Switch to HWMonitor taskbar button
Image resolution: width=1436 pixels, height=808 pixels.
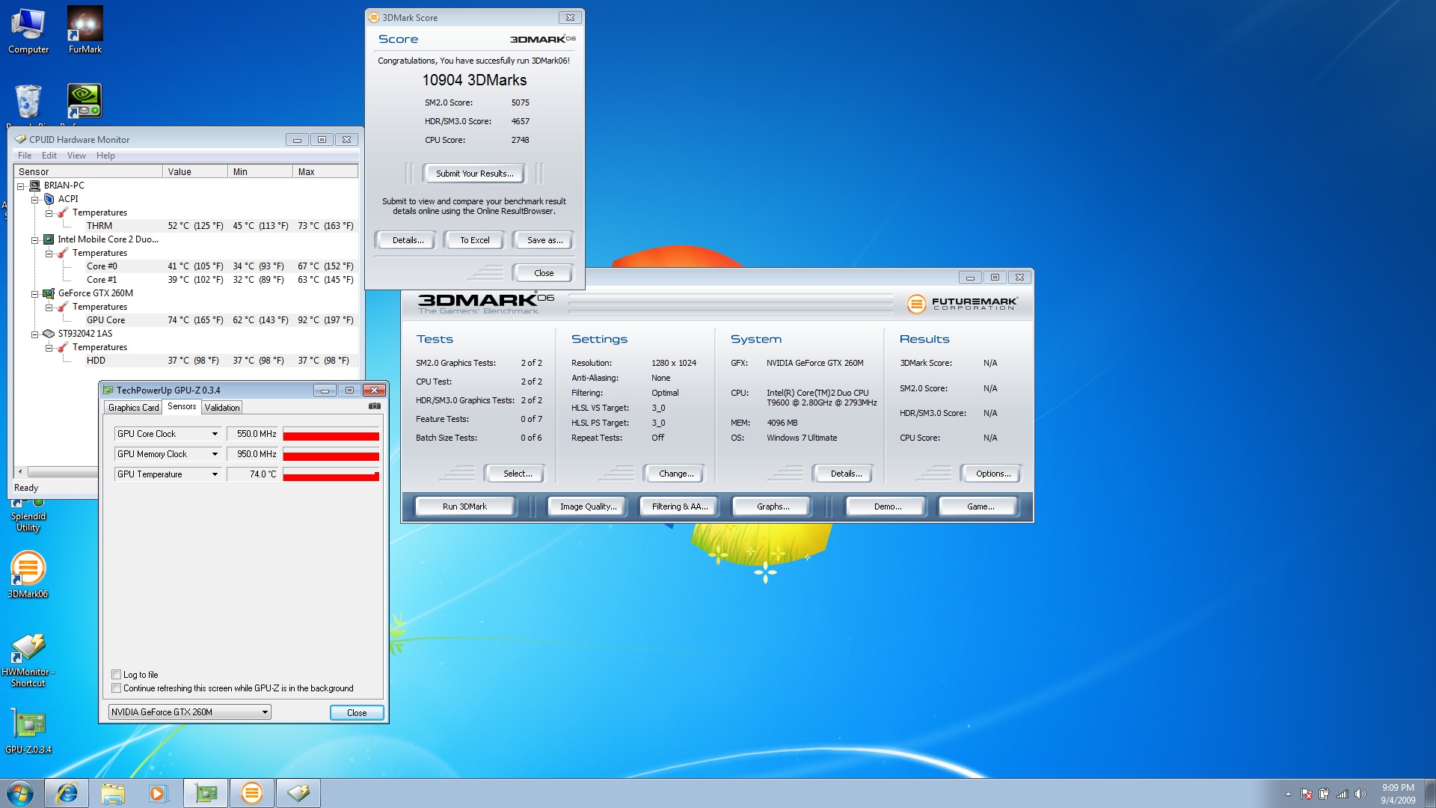[298, 793]
